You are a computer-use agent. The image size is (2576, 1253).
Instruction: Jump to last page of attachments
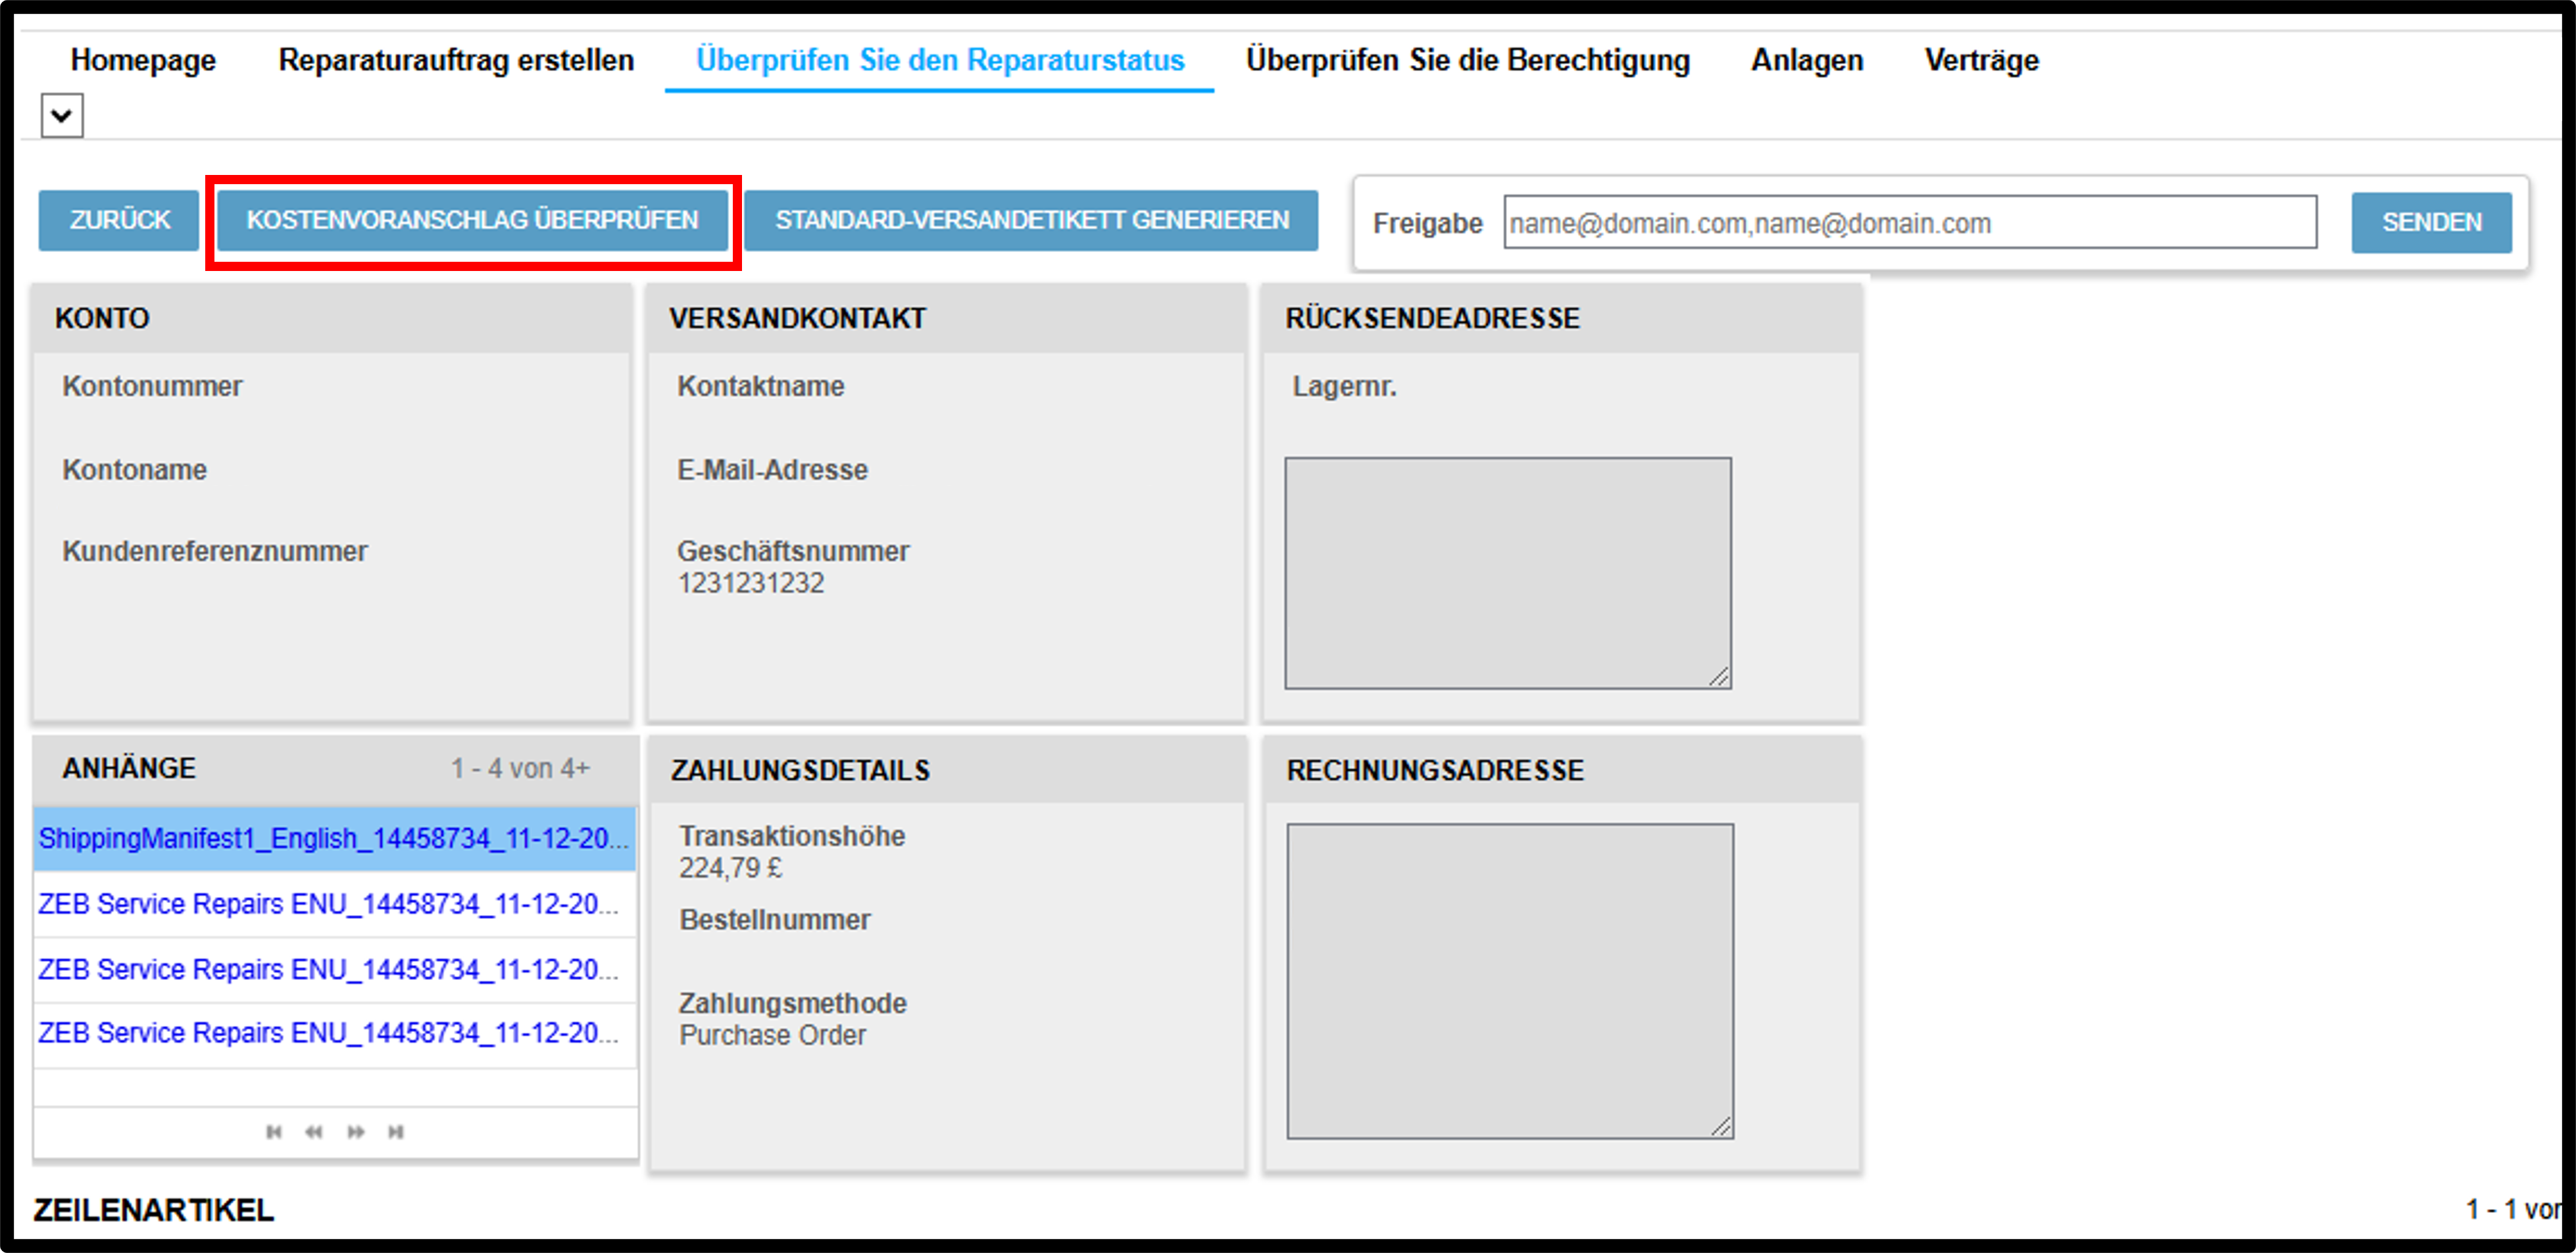[x=396, y=1132]
